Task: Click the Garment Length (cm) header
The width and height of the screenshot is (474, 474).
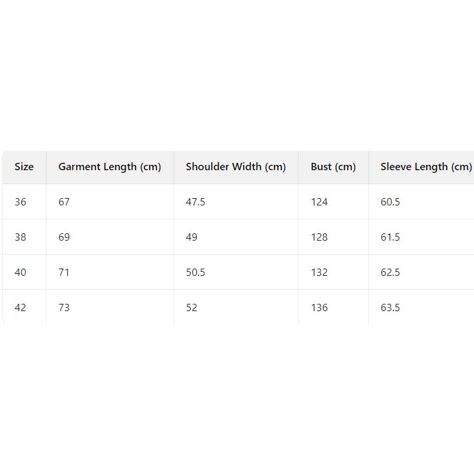Action: coord(110,167)
